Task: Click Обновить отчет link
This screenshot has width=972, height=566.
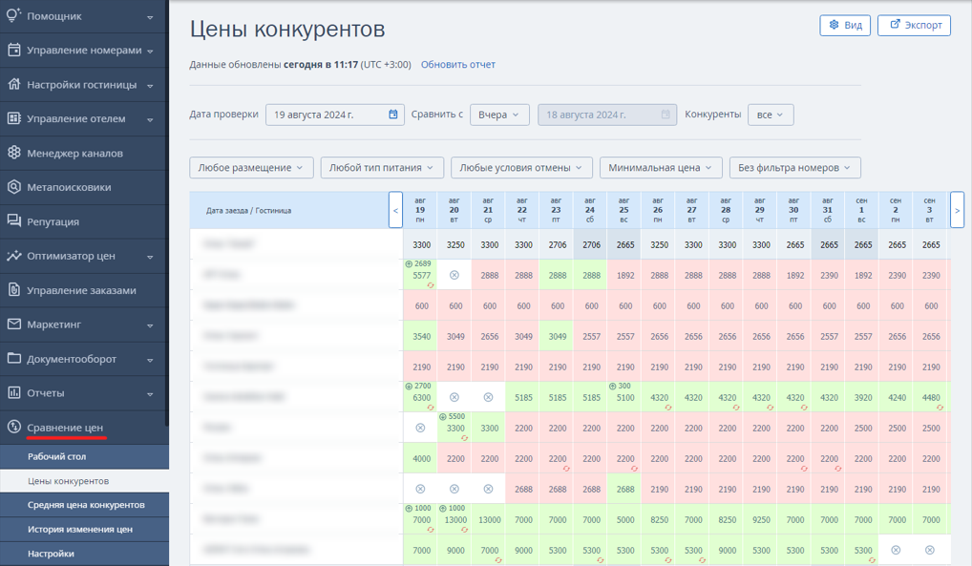Action: (458, 65)
